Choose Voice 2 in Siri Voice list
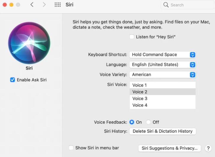215x157 pixels. click(163, 92)
